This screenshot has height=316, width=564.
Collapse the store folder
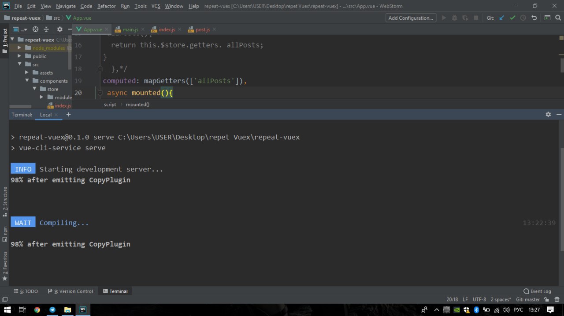tap(35, 89)
